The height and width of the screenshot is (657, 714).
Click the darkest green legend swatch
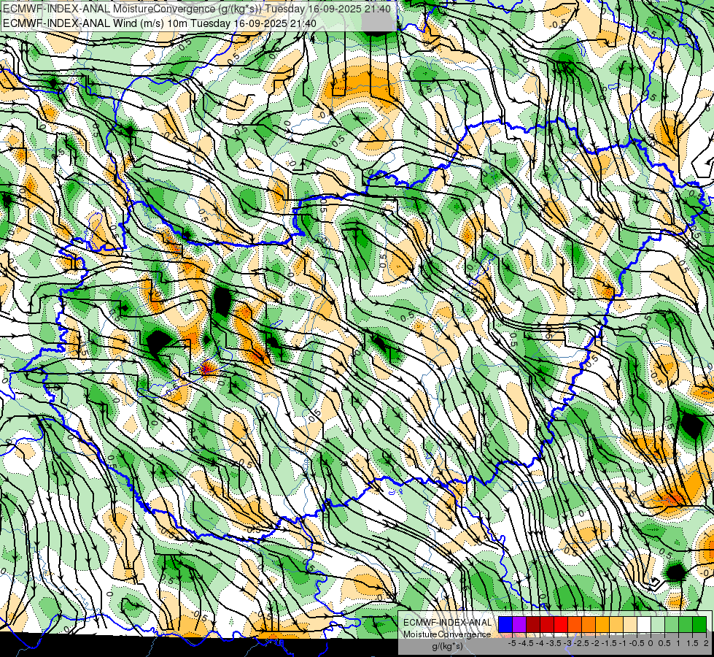pos(699,625)
